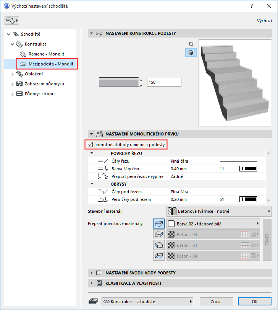Open Stavební materiál Betonové tvárnice dropdown
Viewport: 278px width, 310px height.
[x=219, y=211]
